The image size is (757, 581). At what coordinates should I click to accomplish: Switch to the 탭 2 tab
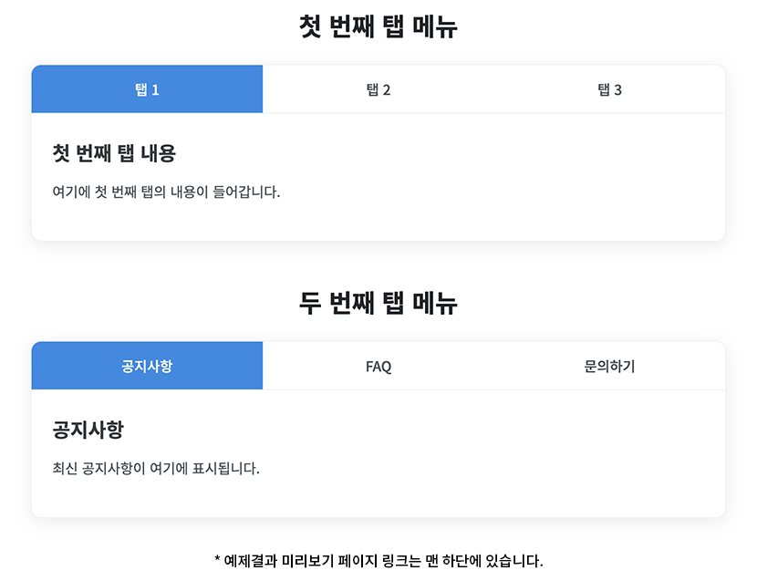tap(378, 89)
